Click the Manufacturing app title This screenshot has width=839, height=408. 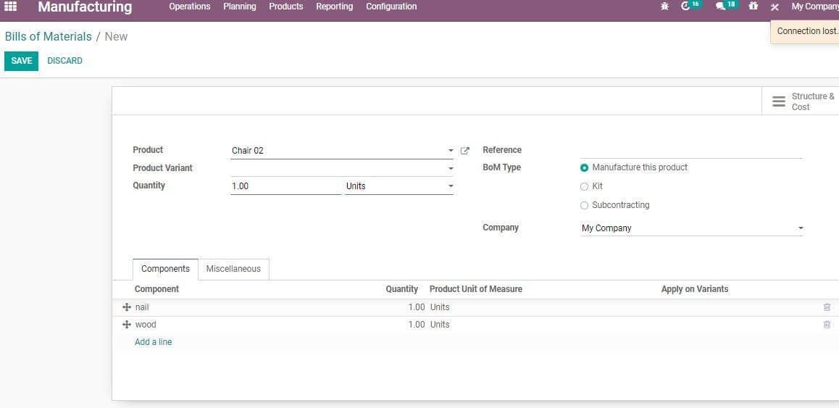[x=85, y=7]
